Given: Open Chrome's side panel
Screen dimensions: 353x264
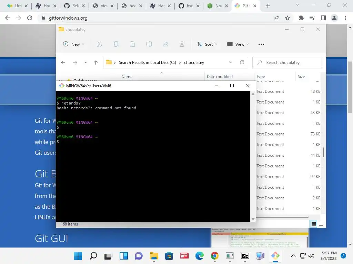Looking at the screenshot, I should pos(323,18).
